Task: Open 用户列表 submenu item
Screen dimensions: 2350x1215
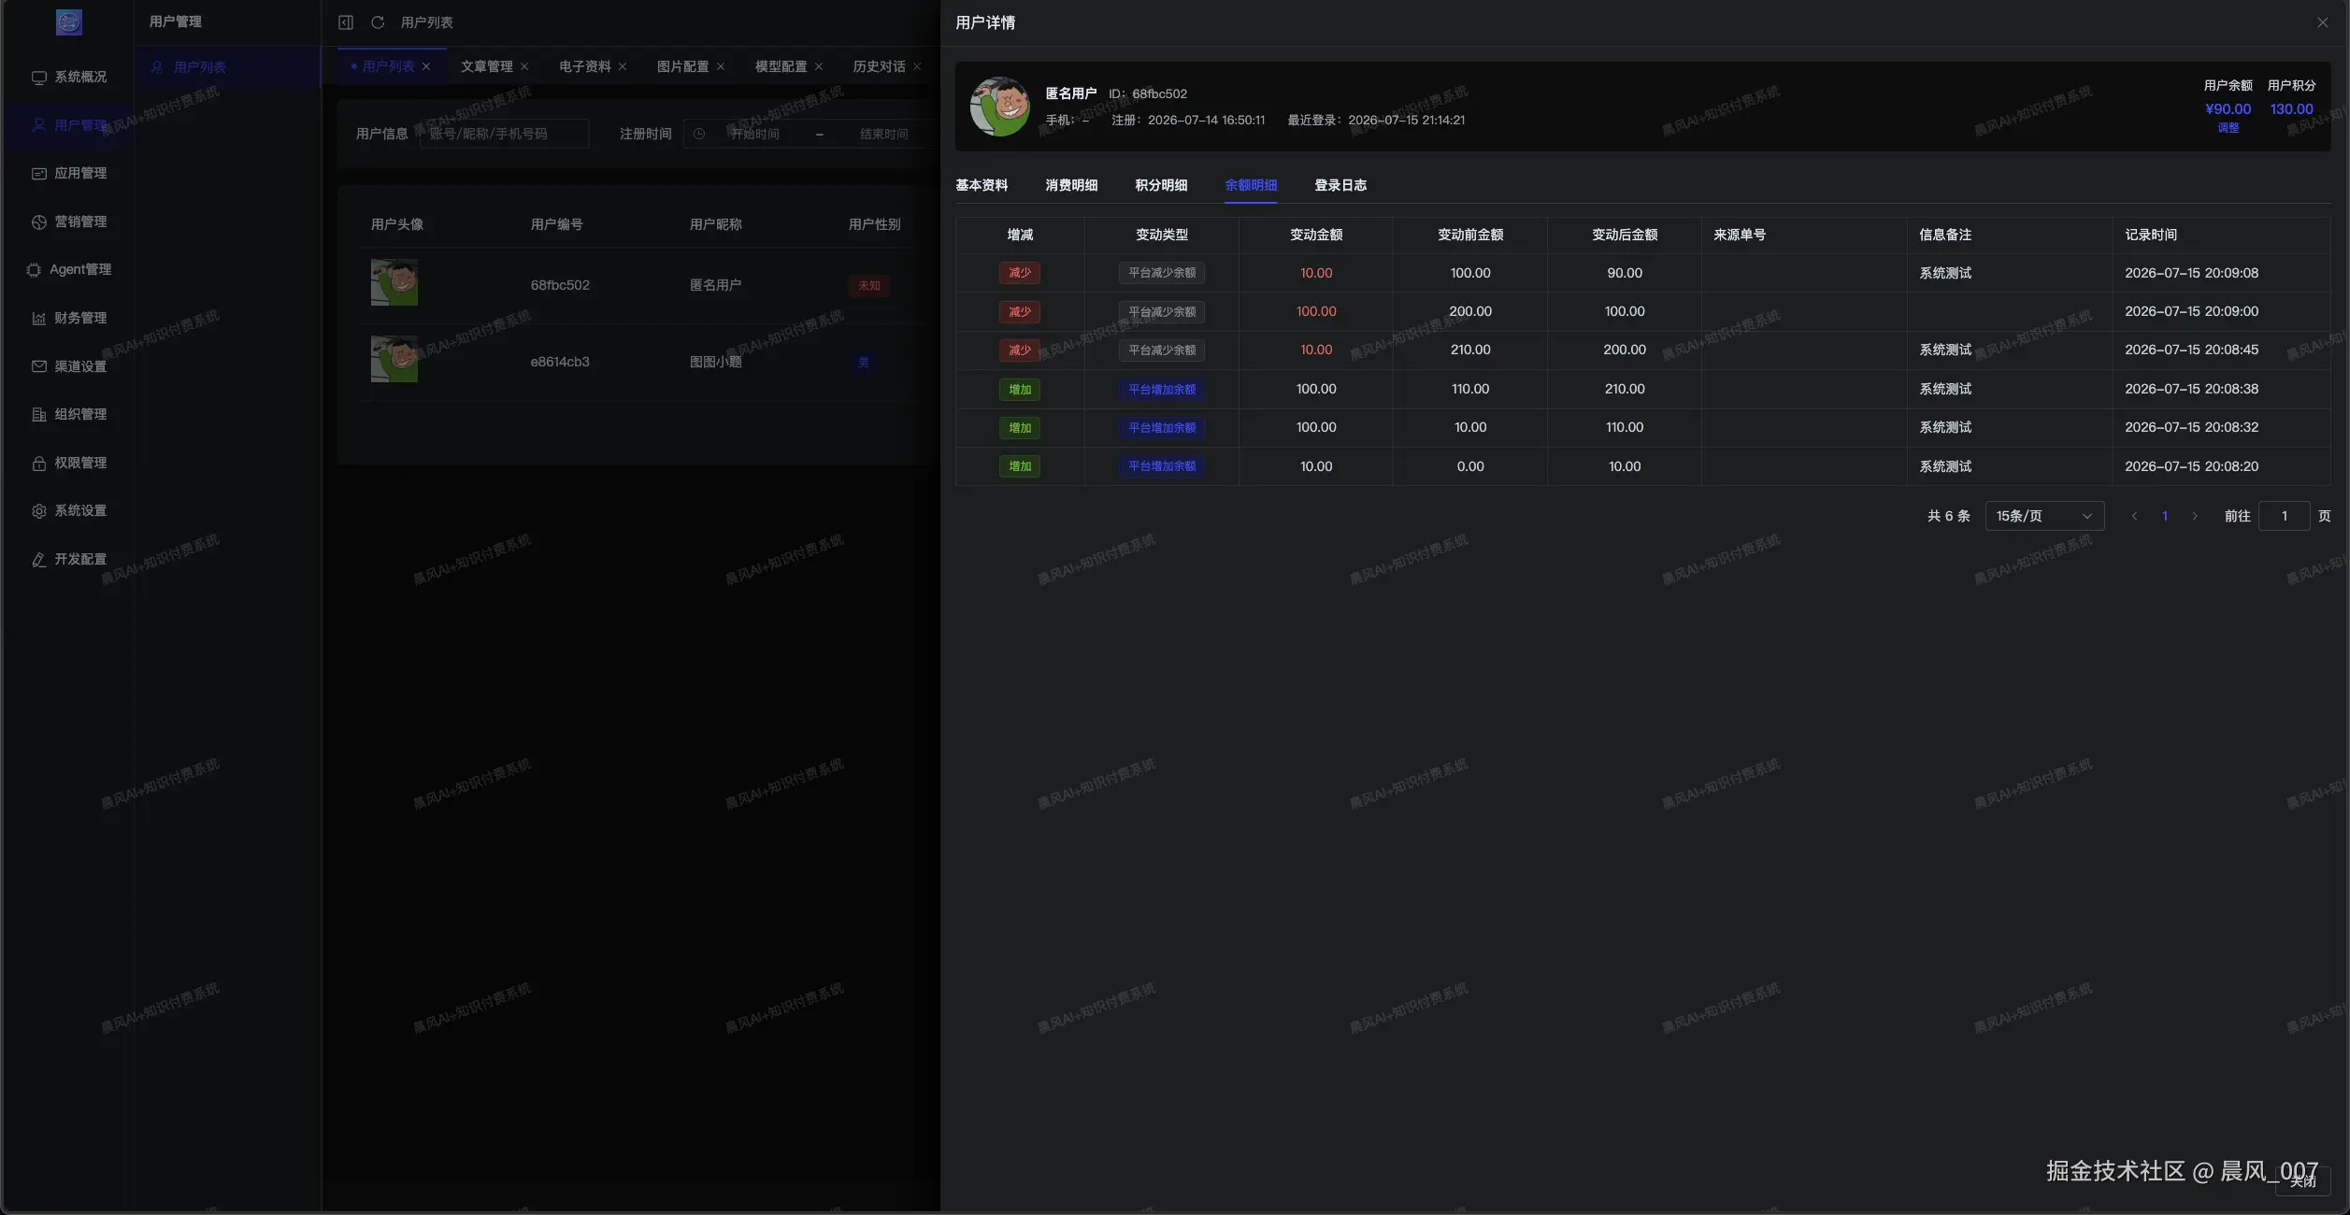Action: 228,67
